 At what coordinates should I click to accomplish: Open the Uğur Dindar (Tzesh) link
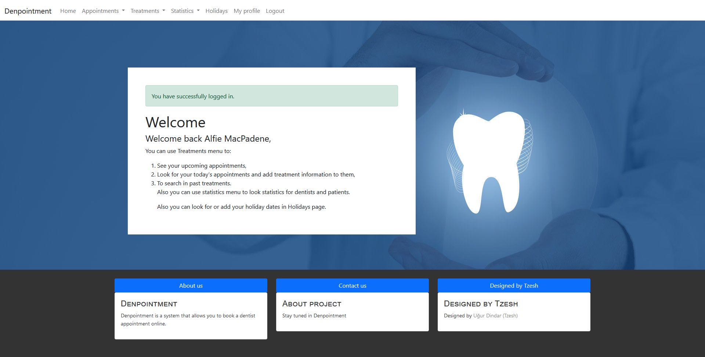[x=495, y=316]
